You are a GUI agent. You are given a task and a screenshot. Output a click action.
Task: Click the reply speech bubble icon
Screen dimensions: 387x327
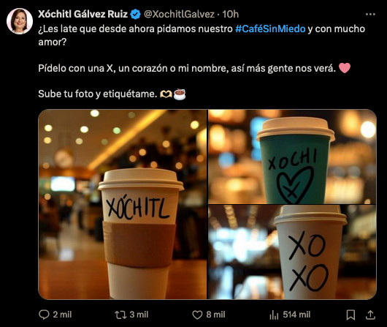44,315
